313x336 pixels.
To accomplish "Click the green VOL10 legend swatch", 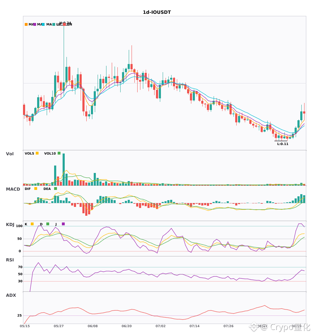I will click(x=59, y=153).
